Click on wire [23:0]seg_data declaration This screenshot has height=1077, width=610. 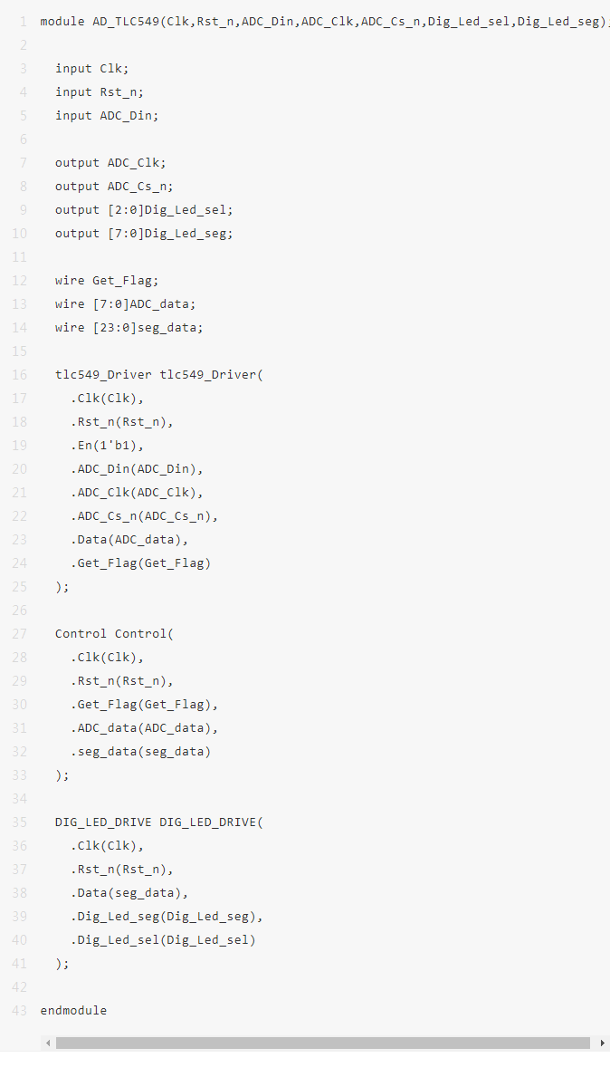(x=129, y=328)
